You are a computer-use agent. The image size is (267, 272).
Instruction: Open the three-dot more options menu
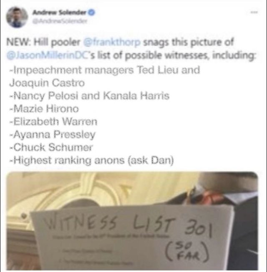click(x=256, y=12)
